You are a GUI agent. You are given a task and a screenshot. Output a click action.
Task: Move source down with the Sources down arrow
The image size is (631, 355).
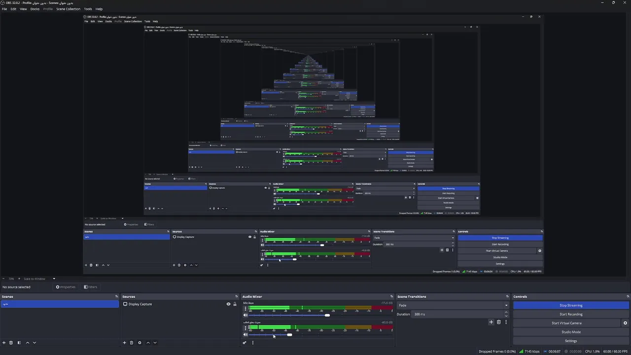pos(155,343)
